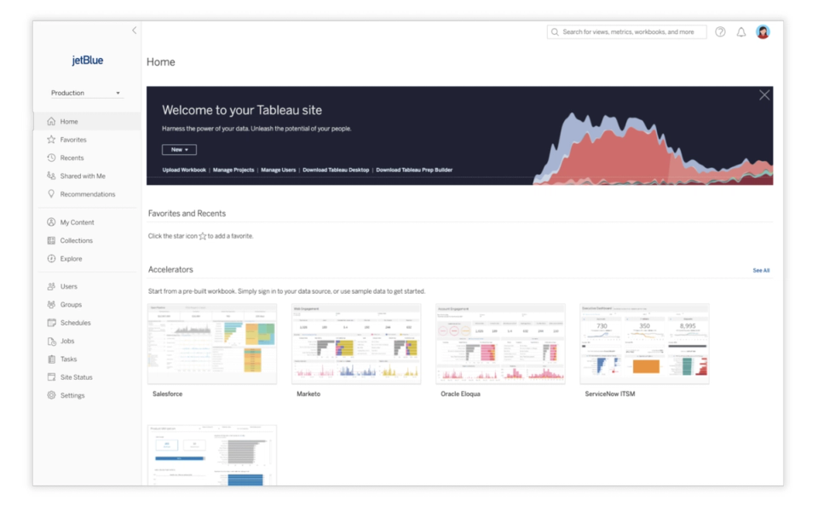Click the Recents clock icon in sidebar
818x506 pixels.
[x=51, y=158]
